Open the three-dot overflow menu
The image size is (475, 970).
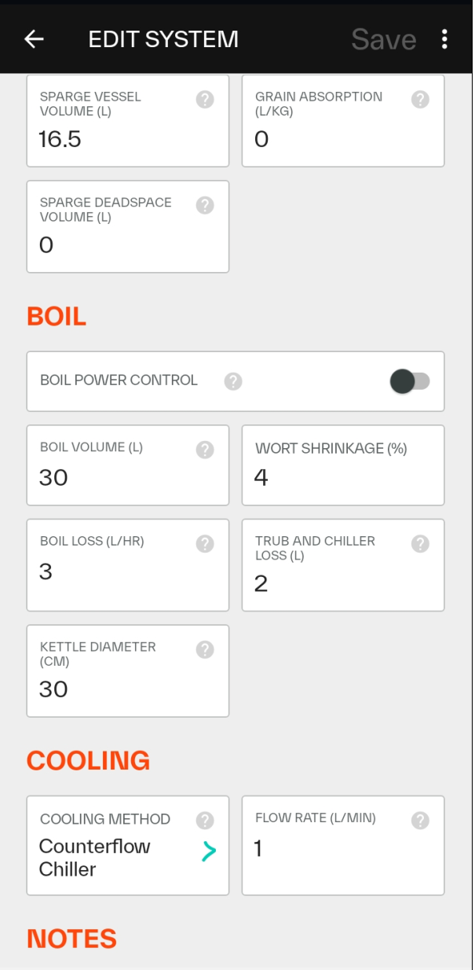click(x=444, y=39)
